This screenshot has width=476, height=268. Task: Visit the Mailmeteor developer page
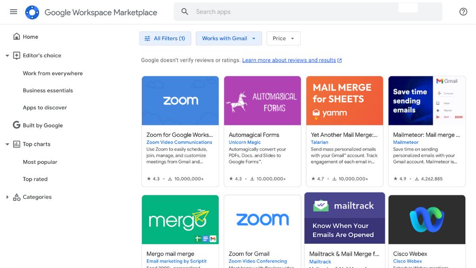coord(407,142)
